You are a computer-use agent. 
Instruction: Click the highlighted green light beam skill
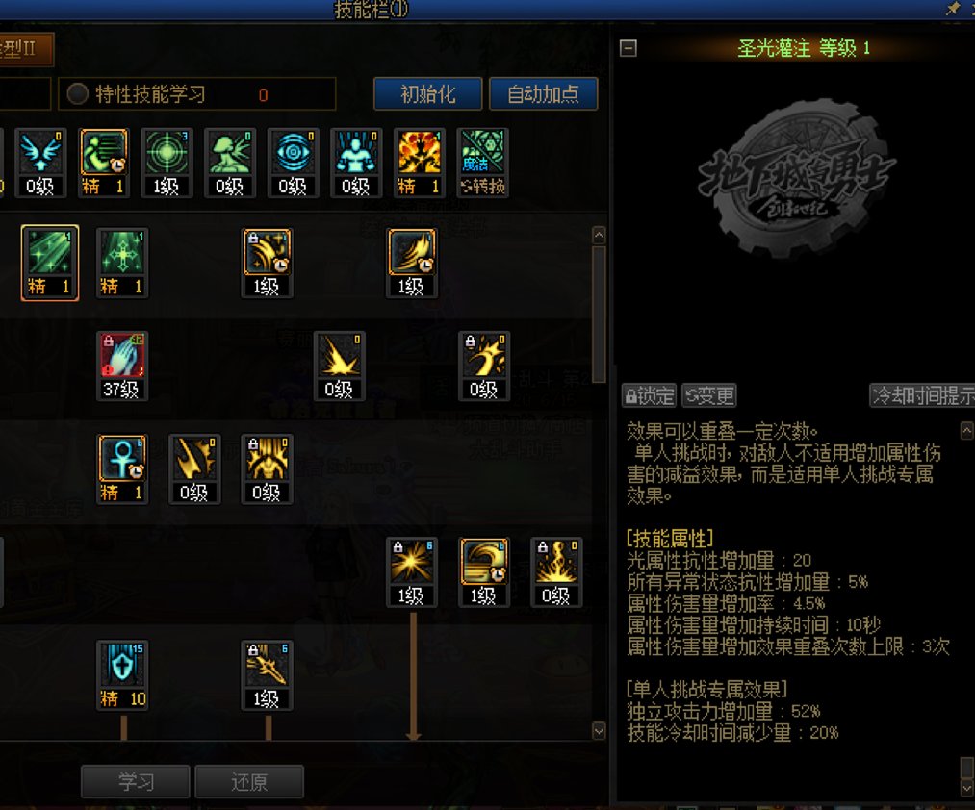coord(50,263)
